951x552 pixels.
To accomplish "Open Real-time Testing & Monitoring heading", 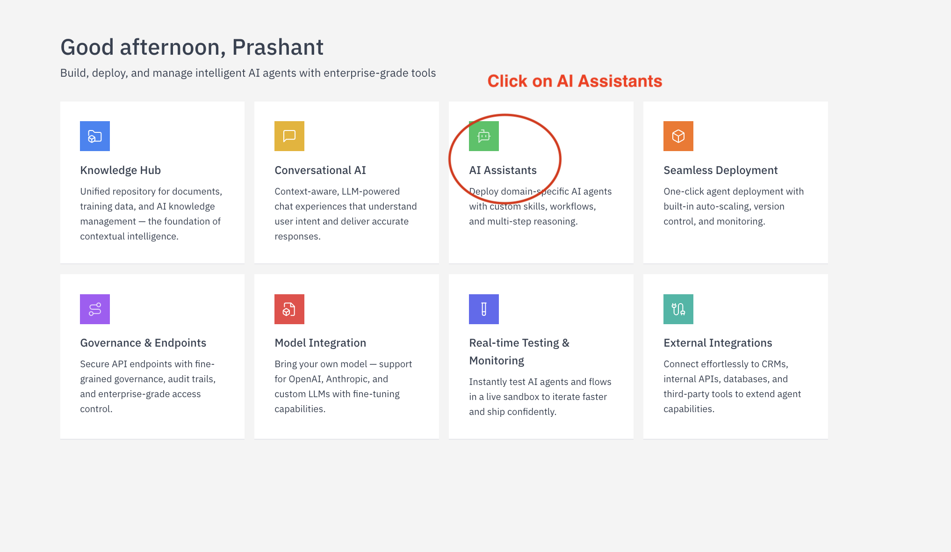I will coord(519,351).
